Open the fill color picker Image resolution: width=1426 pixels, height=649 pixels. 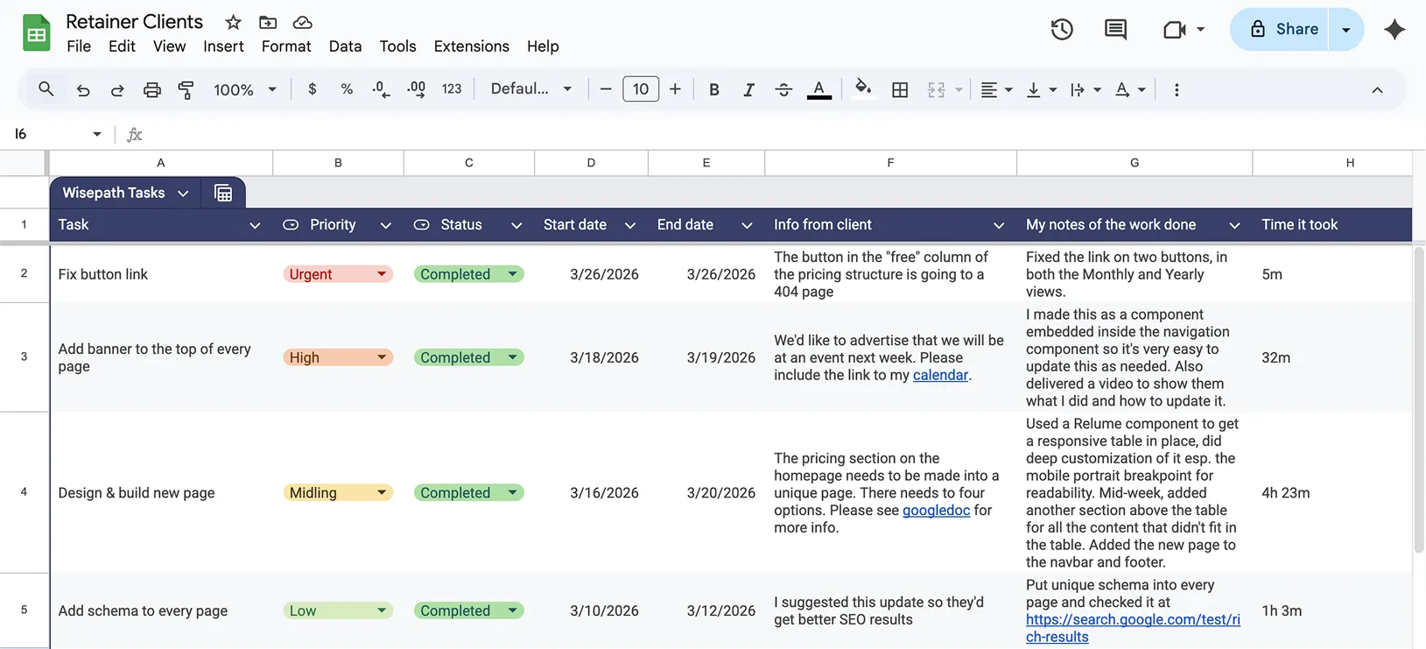(x=863, y=88)
